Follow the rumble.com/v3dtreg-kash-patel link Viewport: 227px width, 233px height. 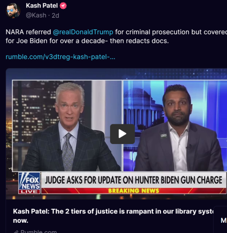(61, 57)
